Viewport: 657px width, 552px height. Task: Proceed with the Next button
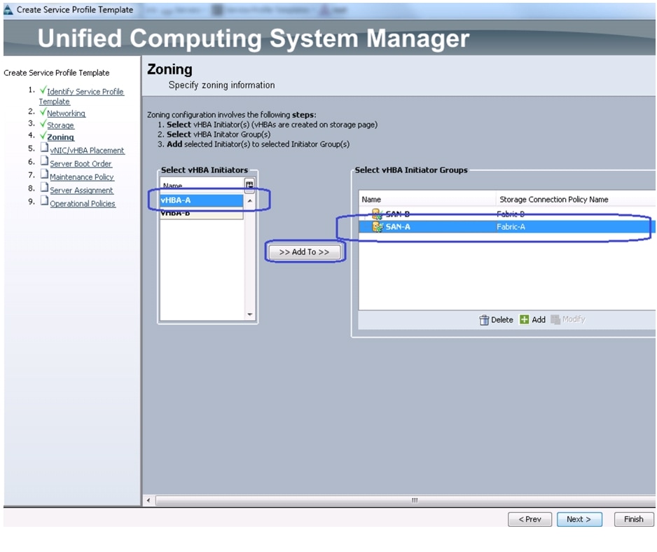579,519
